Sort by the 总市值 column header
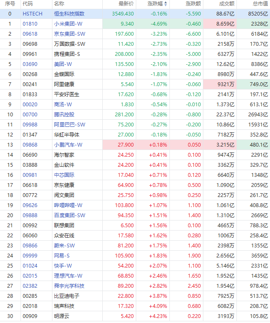 (x=260, y=4)
